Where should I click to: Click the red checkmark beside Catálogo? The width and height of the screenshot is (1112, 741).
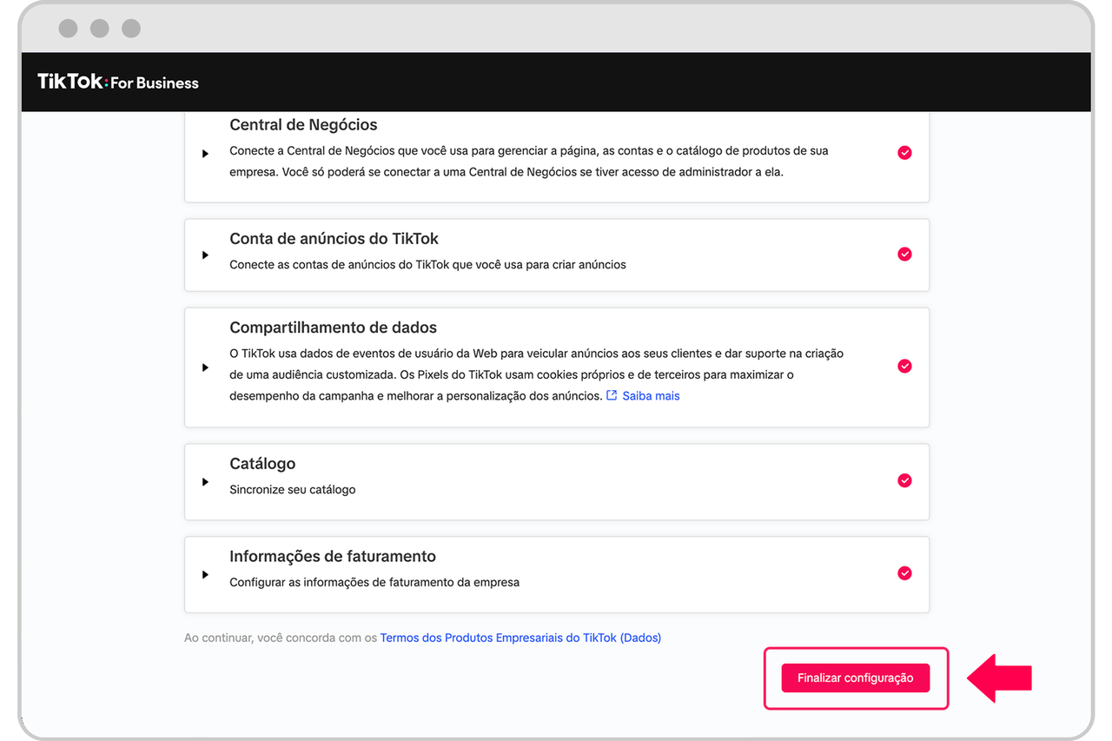point(904,480)
